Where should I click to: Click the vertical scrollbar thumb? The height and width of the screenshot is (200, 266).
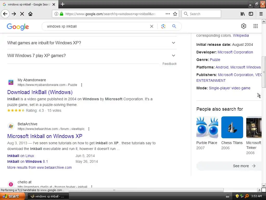[x=264, y=72]
